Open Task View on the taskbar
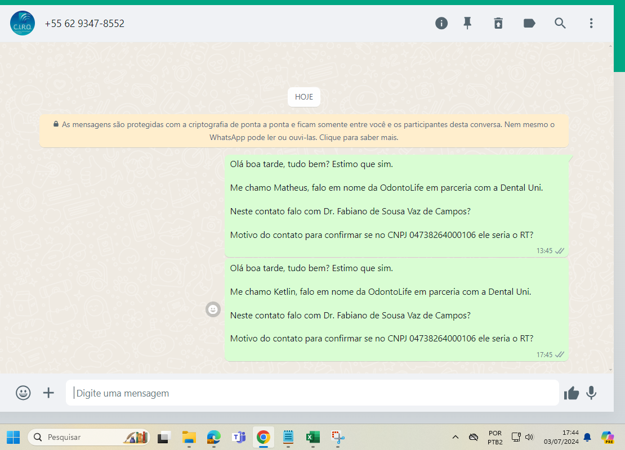 [x=164, y=437]
